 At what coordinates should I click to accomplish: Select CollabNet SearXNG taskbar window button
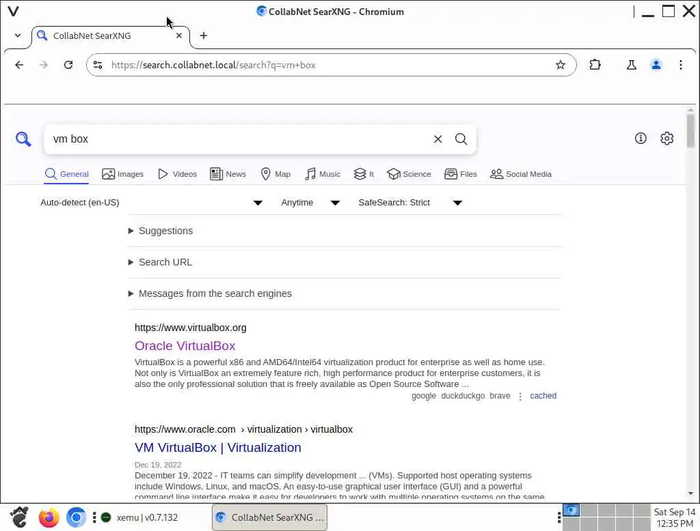click(269, 517)
